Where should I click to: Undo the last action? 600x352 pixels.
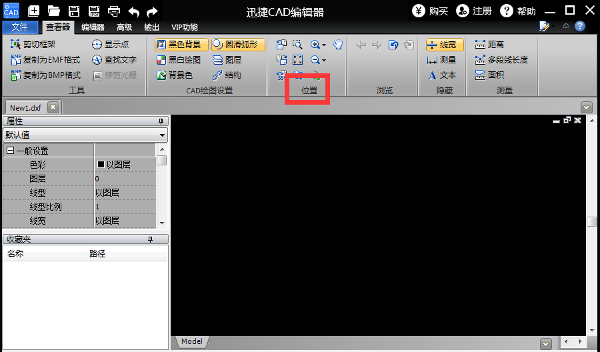point(133,11)
